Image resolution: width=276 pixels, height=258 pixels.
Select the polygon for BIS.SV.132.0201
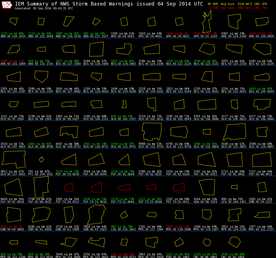pyautogui.click(x=207, y=76)
